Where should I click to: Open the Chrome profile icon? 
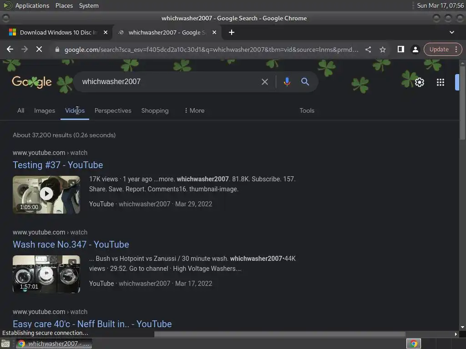click(415, 50)
